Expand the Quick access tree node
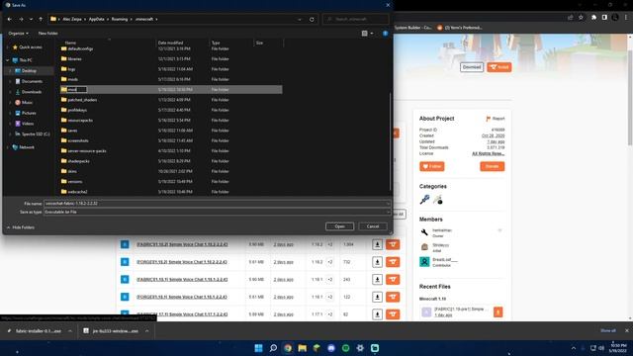633x356 pixels. point(7,47)
